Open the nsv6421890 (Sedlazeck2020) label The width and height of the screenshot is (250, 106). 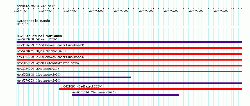click(x=80, y=86)
